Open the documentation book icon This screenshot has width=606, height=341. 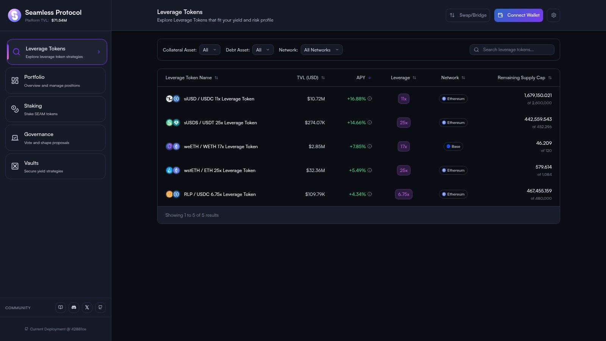click(60, 307)
